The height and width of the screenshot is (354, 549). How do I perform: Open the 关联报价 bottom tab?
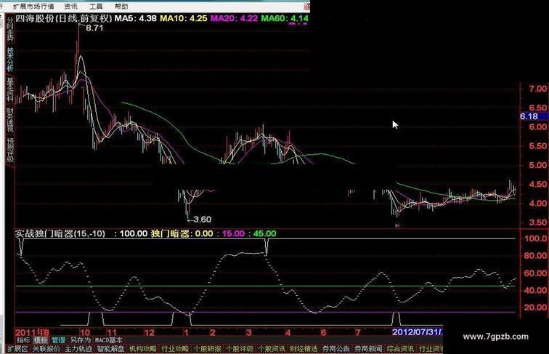point(46,349)
